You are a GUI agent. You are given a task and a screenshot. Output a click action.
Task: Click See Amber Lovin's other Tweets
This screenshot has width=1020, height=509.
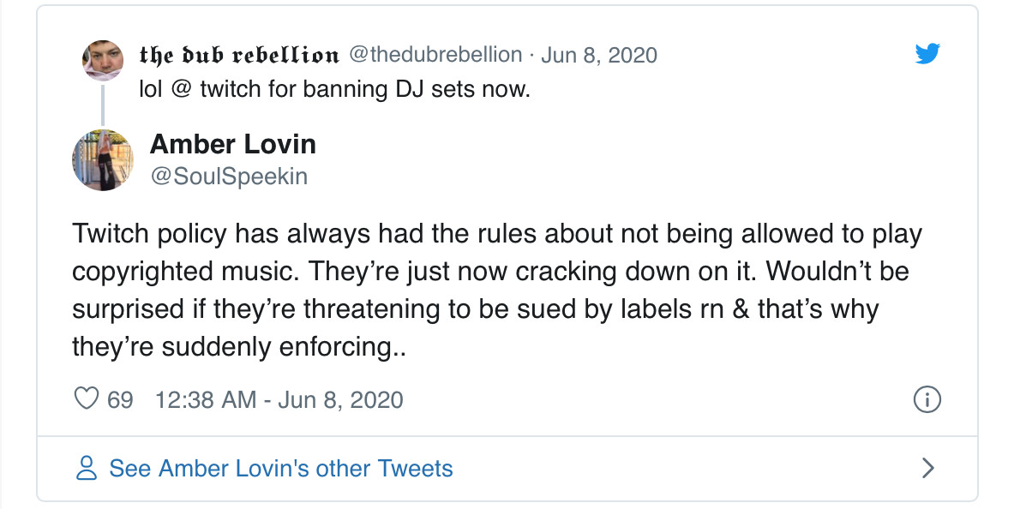[281, 469]
